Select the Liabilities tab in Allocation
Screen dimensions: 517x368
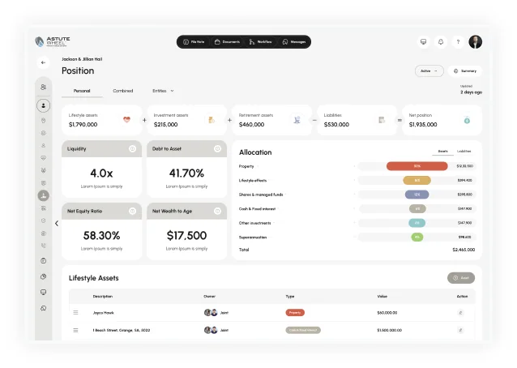(x=464, y=151)
